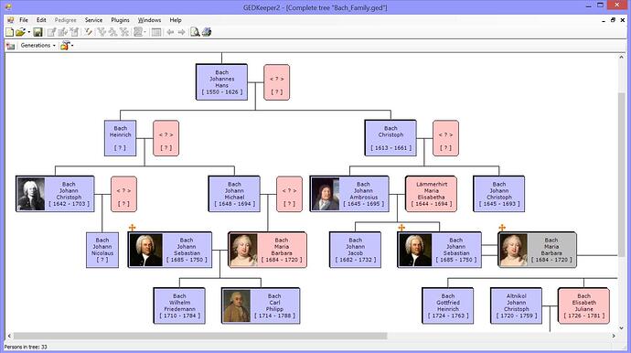Click the vertical scrollbar down arrow
This screenshot has height=353, width=631.
tap(621, 328)
